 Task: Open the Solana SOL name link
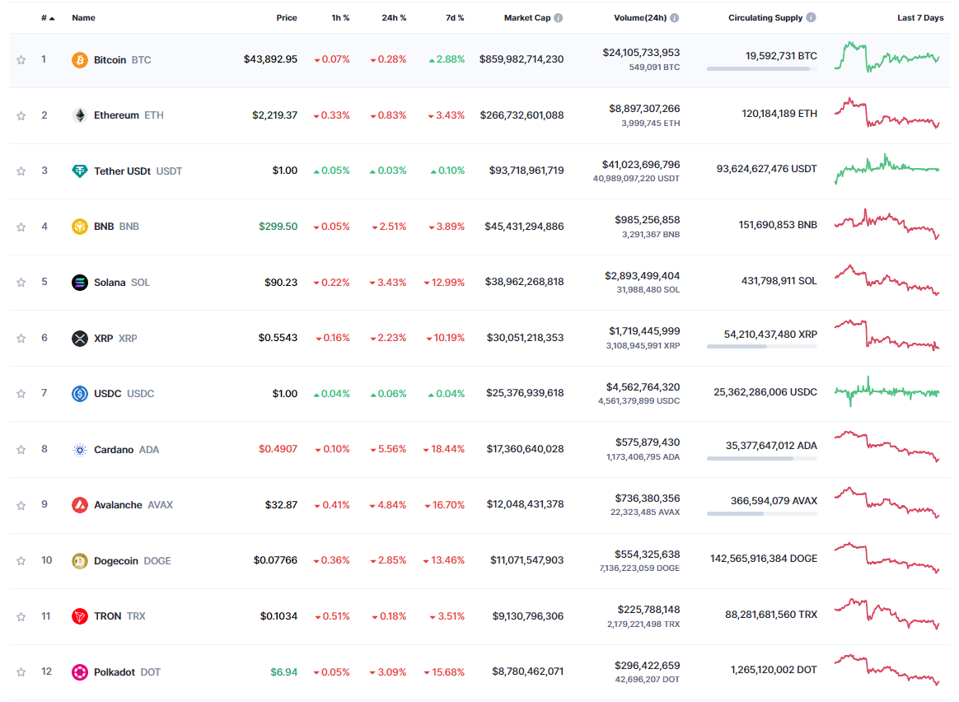122,283
